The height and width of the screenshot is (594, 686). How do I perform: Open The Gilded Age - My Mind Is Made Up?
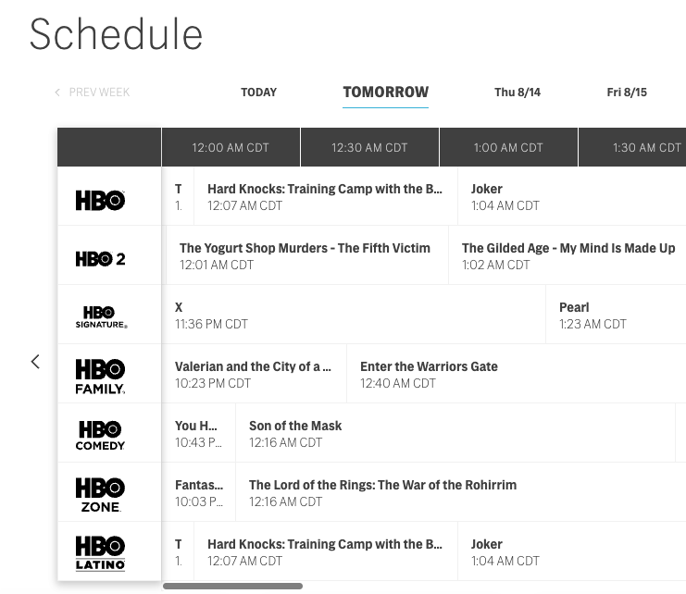(x=568, y=255)
